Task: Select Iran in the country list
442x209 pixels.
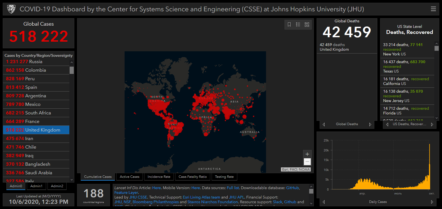Action: [36, 138]
